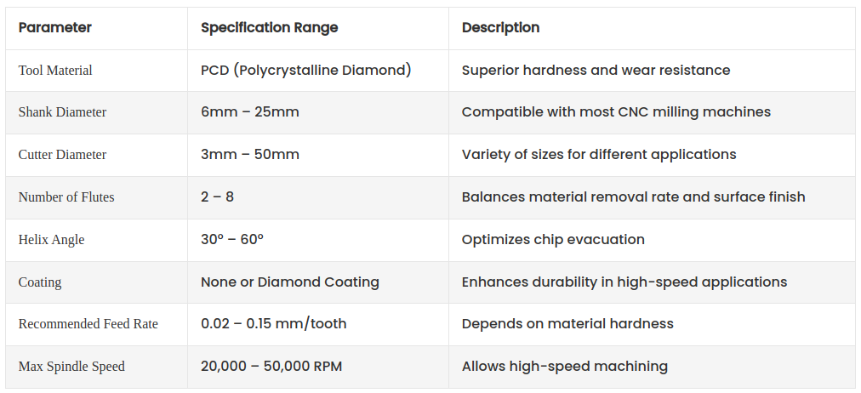Click the Specification Range column header
Image resolution: width=861 pixels, height=393 pixels.
pyautogui.click(x=269, y=27)
